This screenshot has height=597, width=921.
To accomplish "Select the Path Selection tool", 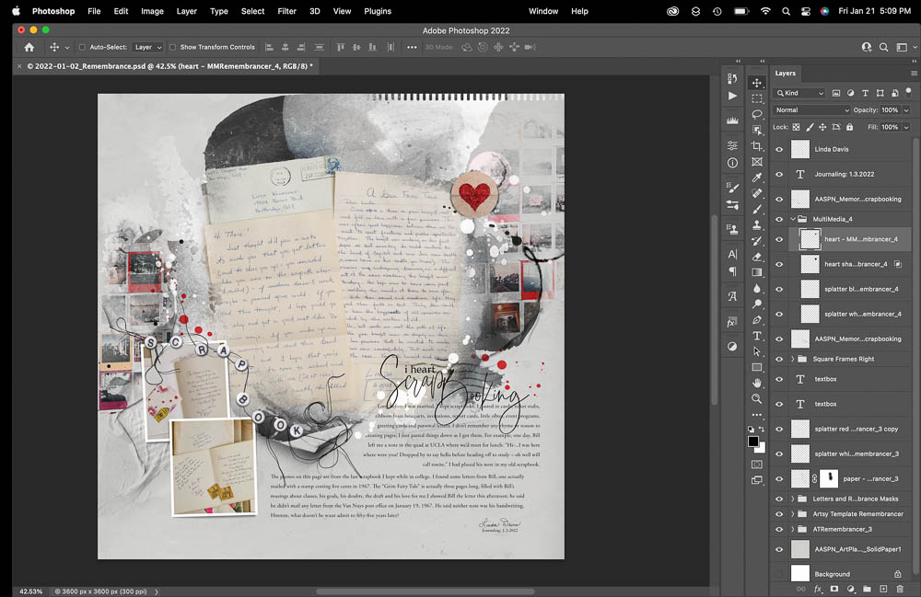I will (x=757, y=352).
